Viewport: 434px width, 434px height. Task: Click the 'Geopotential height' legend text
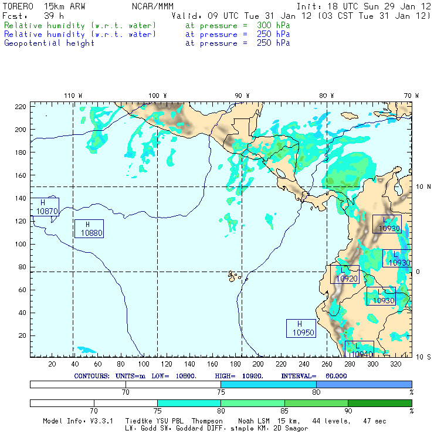[49, 43]
